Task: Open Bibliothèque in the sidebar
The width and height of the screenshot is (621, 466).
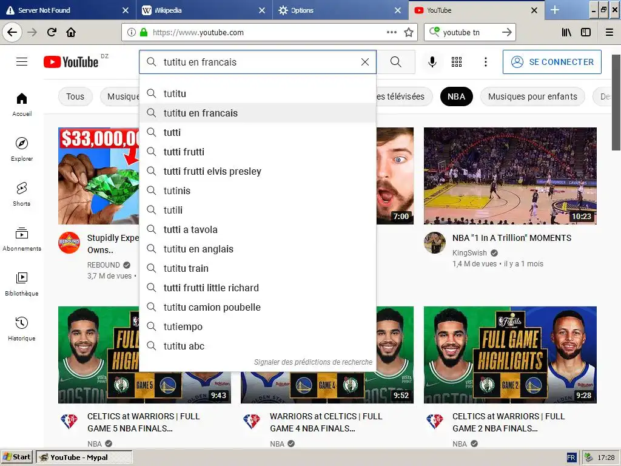Action: pos(22,284)
